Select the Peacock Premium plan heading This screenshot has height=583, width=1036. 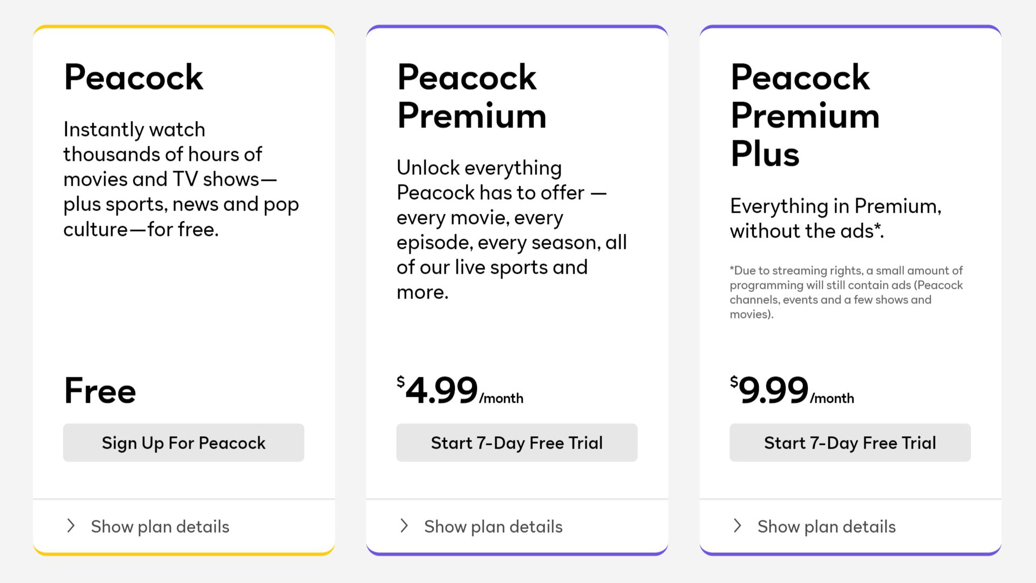[x=472, y=96]
